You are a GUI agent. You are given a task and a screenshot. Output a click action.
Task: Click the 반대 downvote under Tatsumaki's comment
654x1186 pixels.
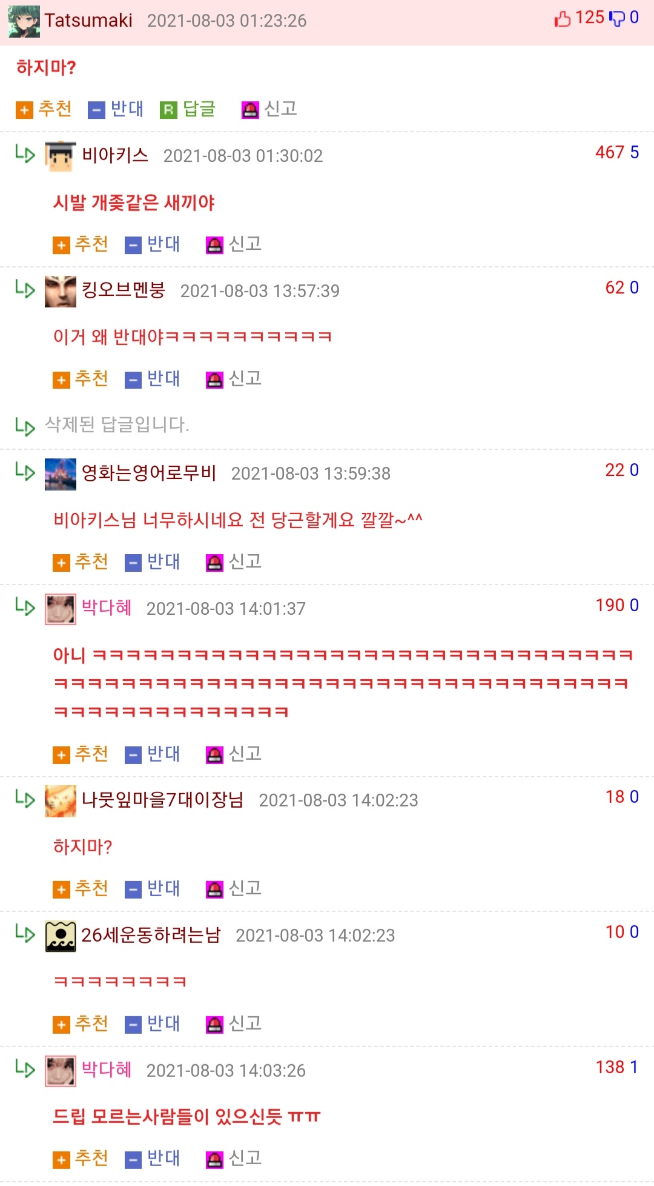116,109
